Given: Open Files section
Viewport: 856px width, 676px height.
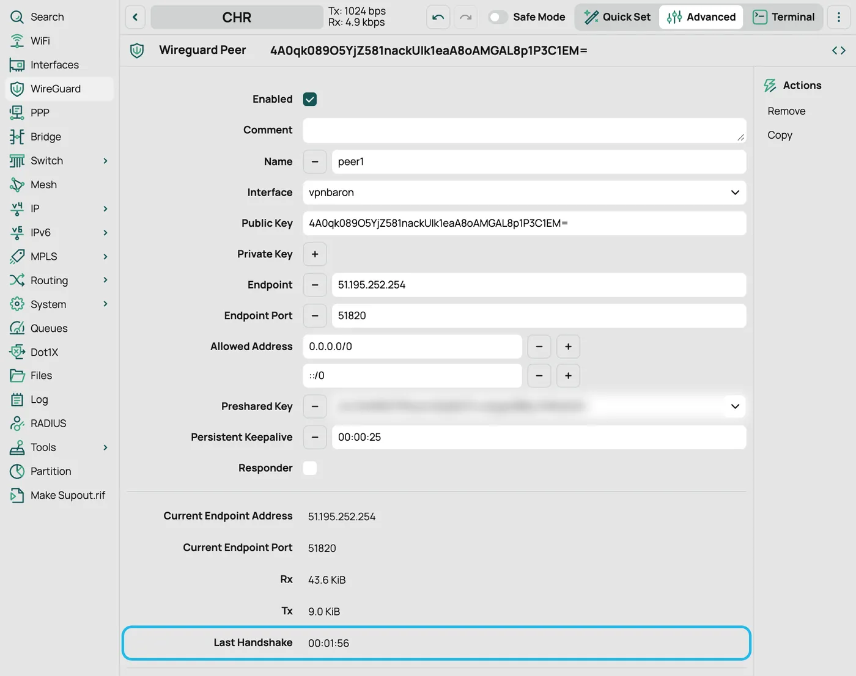Looking at the screenshot, I should coord(31,376).
